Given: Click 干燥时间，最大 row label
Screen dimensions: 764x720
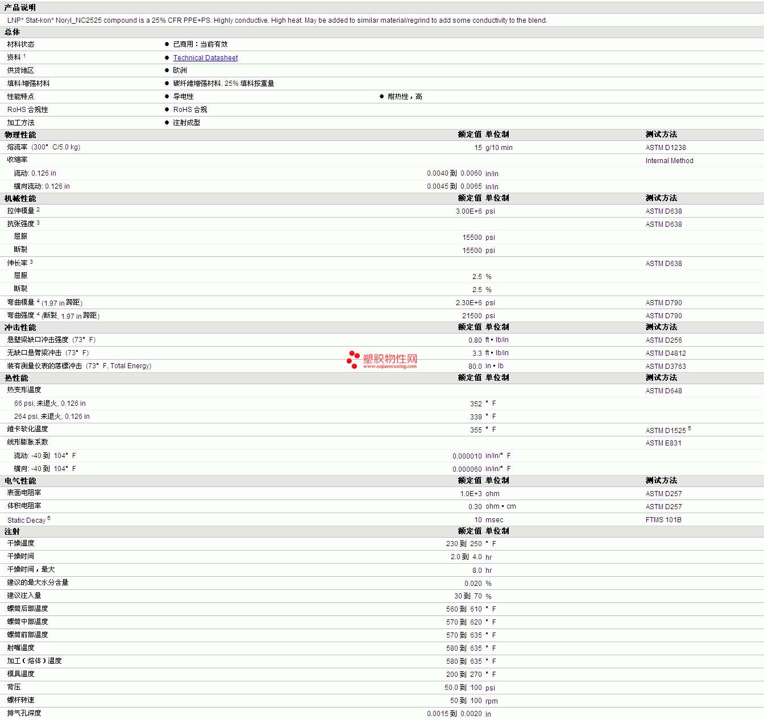Looking at the screenshot, I should 31,569.
